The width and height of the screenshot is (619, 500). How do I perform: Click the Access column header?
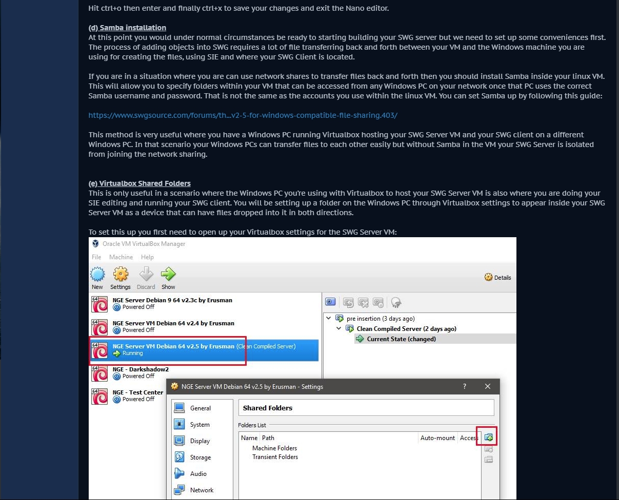pos(469,438)
